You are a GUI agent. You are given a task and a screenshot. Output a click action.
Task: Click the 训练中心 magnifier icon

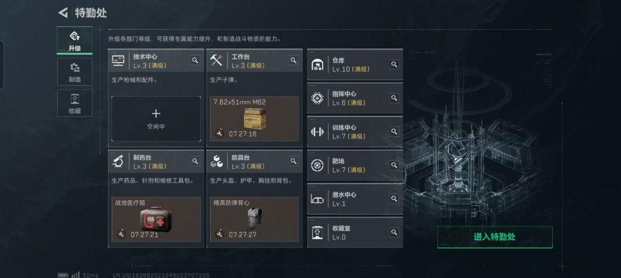(394, 132)
